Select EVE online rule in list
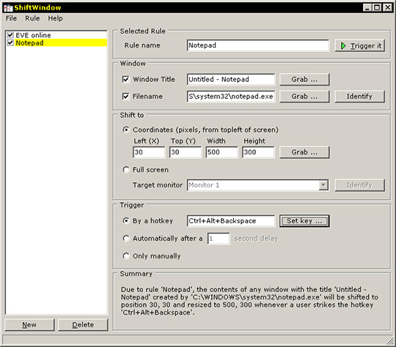The height and width of the screenshot is (347, 396). click(33, 35)
